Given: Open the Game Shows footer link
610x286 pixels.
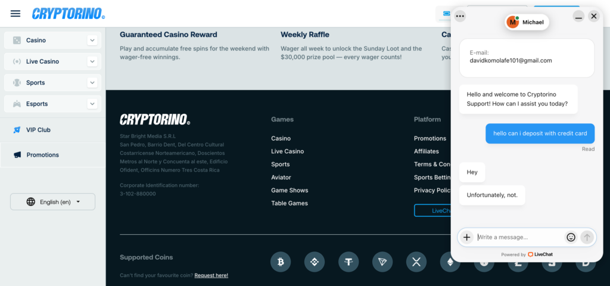Looking at the screenshot, I should [x=290, y=190].
